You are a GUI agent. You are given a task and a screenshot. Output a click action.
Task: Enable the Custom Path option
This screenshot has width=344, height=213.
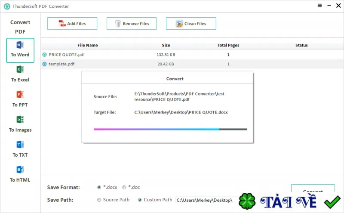139,200
